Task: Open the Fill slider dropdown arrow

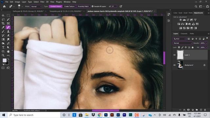Action: (206, 47)
